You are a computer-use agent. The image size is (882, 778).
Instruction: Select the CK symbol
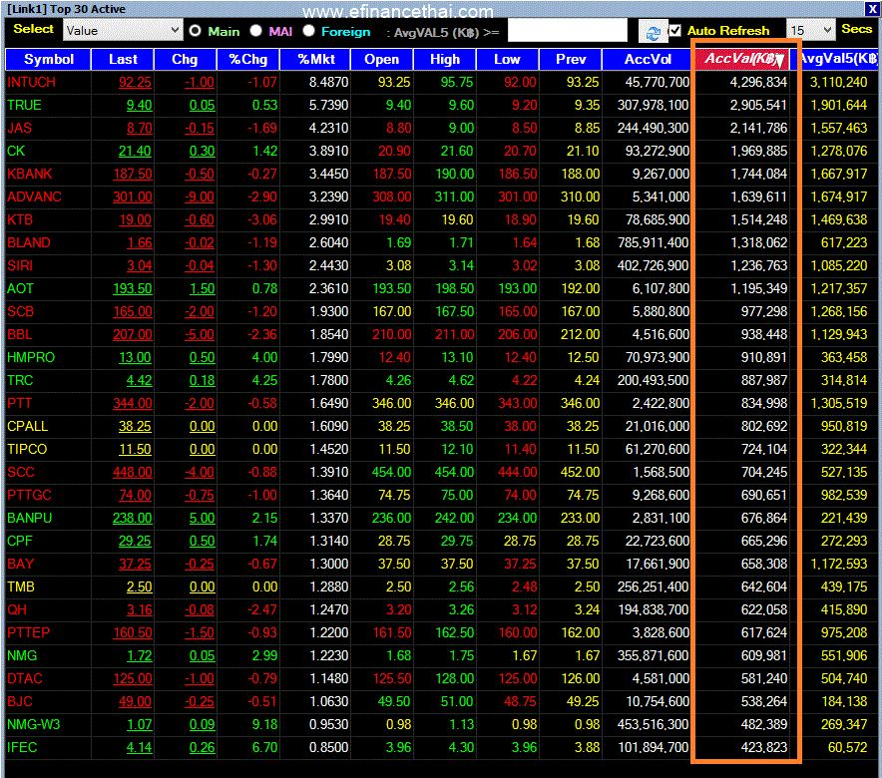click(16, 152)
